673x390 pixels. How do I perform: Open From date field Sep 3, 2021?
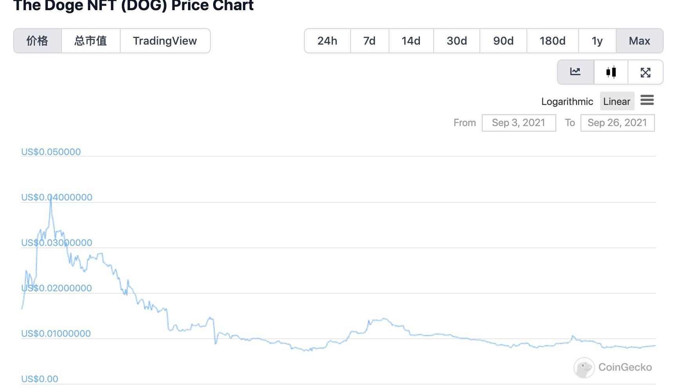519,123
